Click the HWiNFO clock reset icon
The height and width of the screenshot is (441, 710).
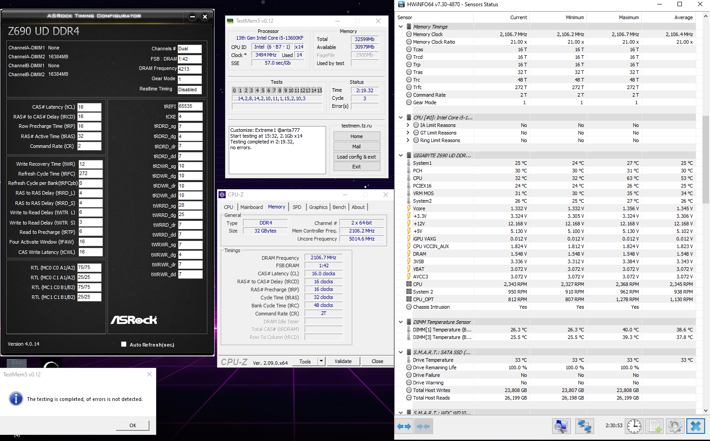[634, 426]
